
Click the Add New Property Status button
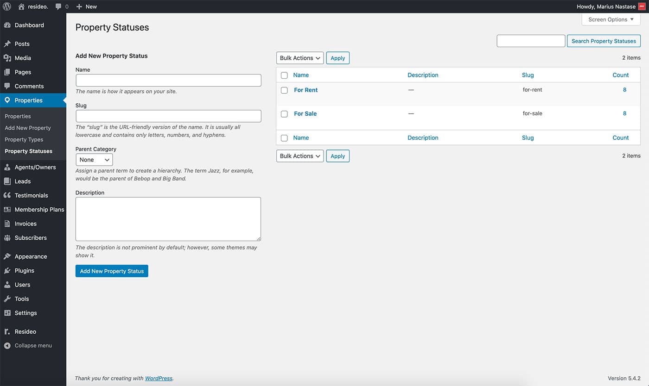pyautogui.click(x=112, y=271)
